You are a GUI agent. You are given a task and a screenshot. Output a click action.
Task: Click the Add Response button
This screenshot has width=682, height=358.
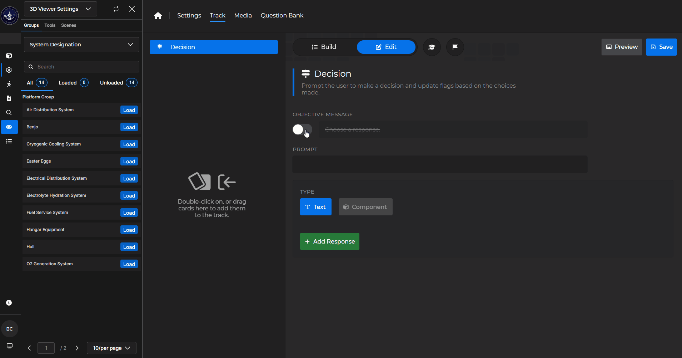[x=330, y=241]
